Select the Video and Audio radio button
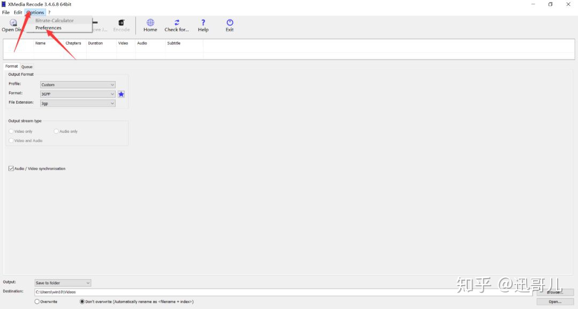Image resolution: width=578 pixels, height=309 pixels. tap(11, 141)
